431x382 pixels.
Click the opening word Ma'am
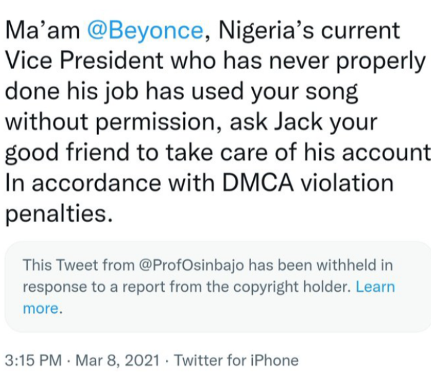pyautogui.click(x=42, y=30)
